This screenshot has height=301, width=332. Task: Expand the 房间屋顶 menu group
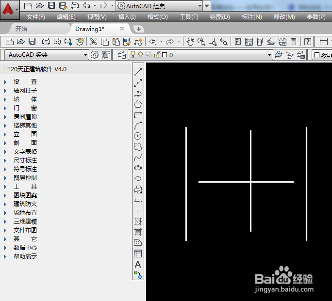pos(5,117)
